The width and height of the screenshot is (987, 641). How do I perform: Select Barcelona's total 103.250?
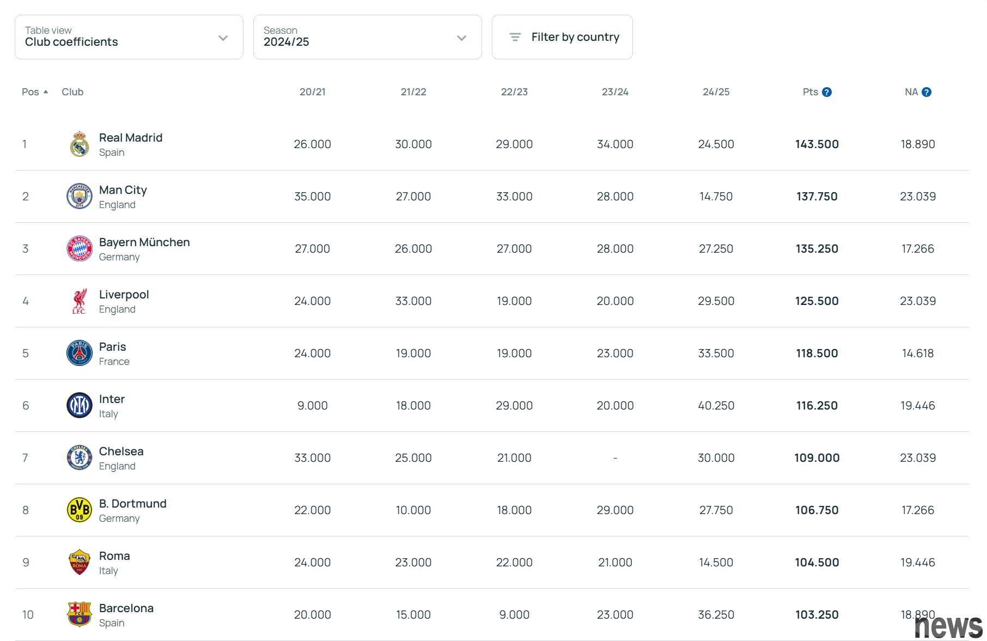(817, 615)
